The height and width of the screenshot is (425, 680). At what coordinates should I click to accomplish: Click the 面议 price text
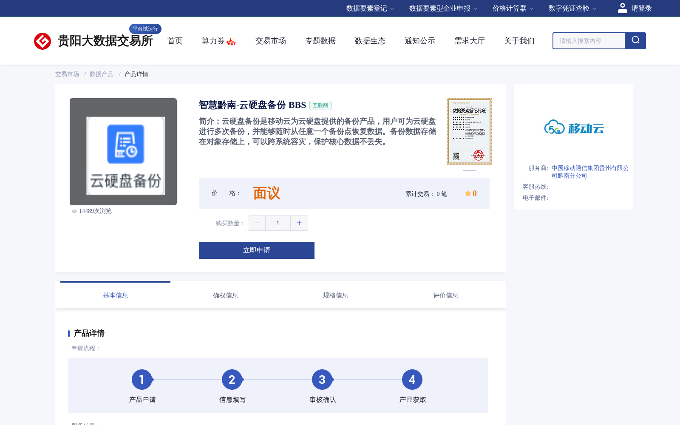266,193
